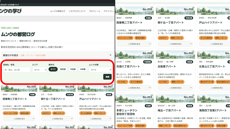Click 令和築 badge on 多摩ニュータウン card
The height and width of the screenshot is (129, 230).
click(x=148, y=106)
